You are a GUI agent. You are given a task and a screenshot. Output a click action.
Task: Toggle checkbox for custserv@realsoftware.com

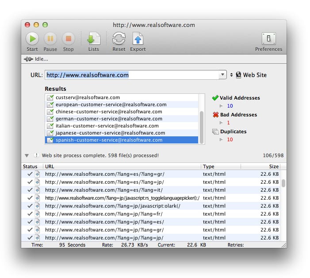click(x=50, y=97)
